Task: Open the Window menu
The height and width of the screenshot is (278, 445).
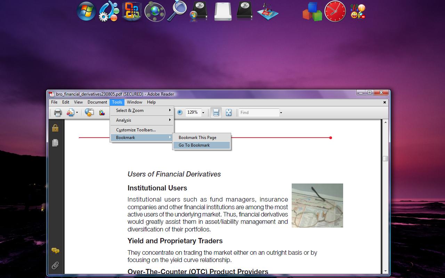Action: click(135, 102)
